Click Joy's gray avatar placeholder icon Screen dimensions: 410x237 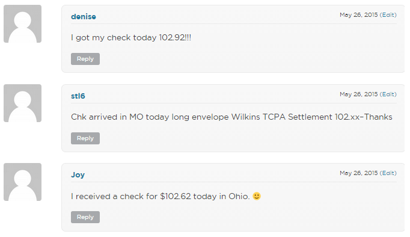click(22, 182)
